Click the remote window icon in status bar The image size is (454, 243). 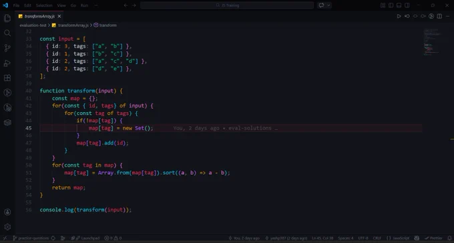coord(5,238)
